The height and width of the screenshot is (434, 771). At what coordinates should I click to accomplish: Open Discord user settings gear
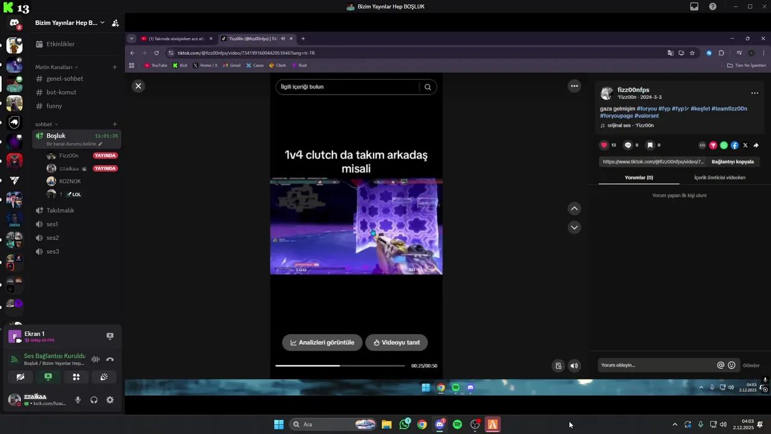110,400
